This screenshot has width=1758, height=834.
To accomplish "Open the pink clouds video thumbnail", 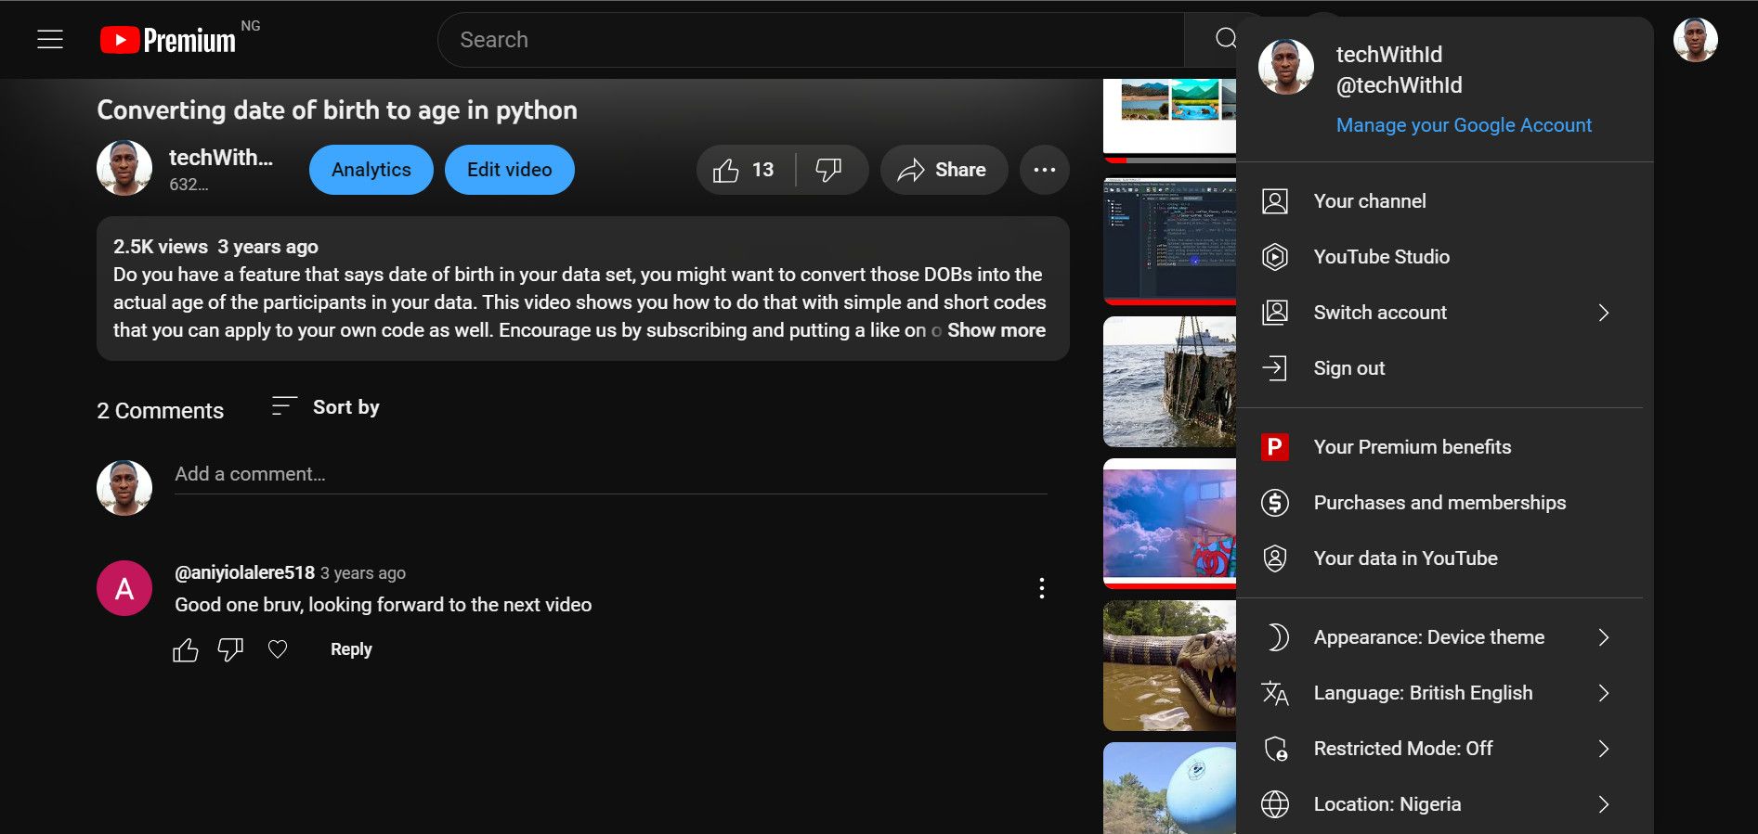I will point(1170,523).
